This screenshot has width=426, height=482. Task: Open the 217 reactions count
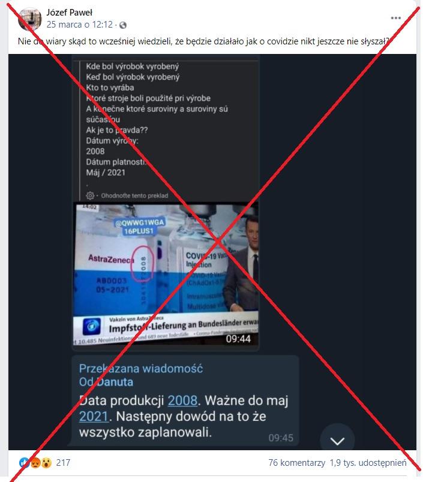pos(63,462)
